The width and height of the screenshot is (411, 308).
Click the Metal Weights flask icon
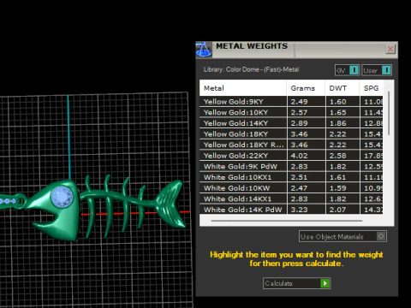(204, 50)
